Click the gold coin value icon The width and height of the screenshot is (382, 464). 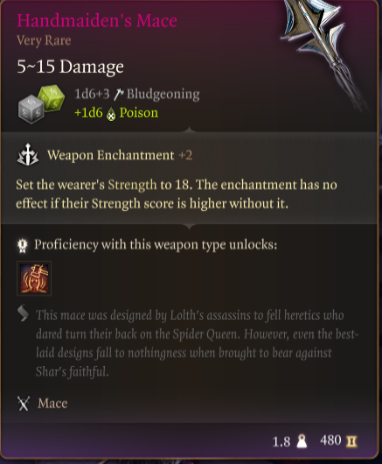click(x=351, y=441)
